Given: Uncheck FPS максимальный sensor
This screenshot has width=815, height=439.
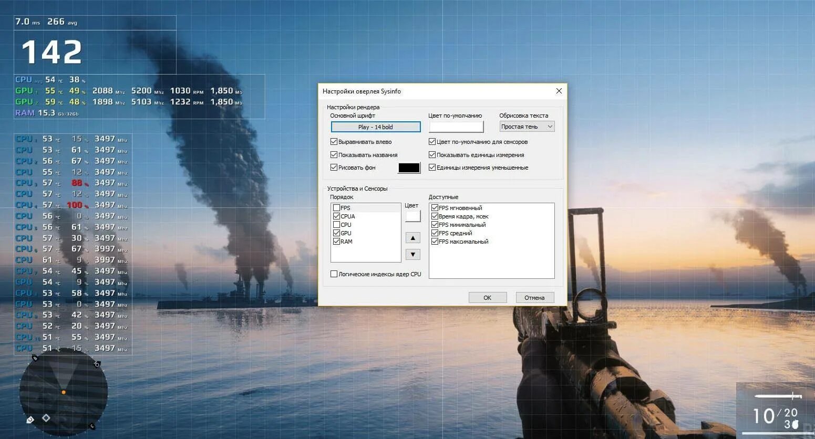Looking at the screenshot, I should pos(435,242).
